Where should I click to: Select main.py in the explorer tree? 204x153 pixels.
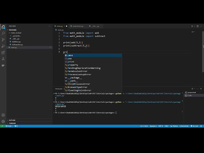pos(29,47)
